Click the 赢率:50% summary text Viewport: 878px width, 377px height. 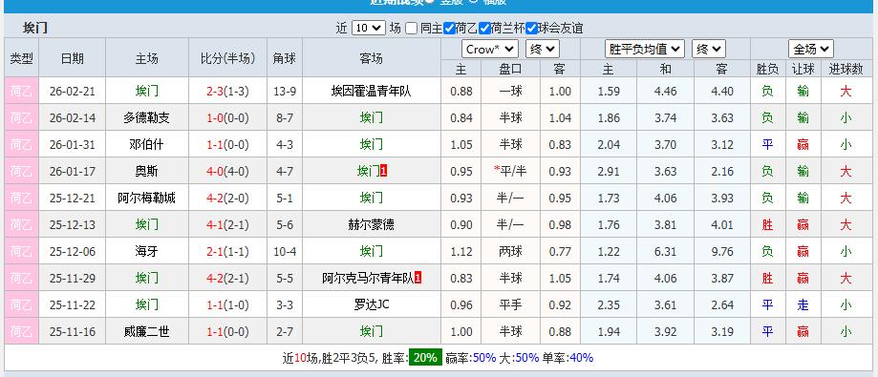pyautogui.click(x=471, y=358)
